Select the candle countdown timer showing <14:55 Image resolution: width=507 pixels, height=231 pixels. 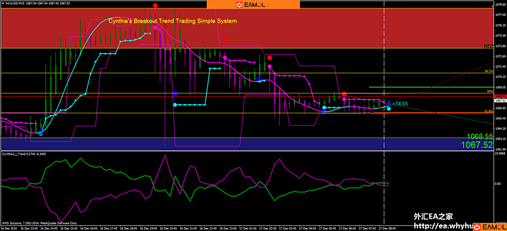[x=400, y=104]
